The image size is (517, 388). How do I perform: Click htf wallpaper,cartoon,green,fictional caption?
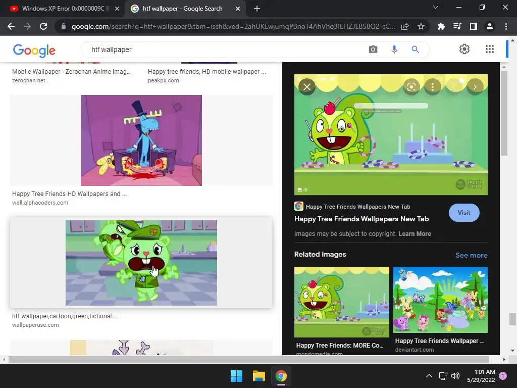[x=65, y=316]
